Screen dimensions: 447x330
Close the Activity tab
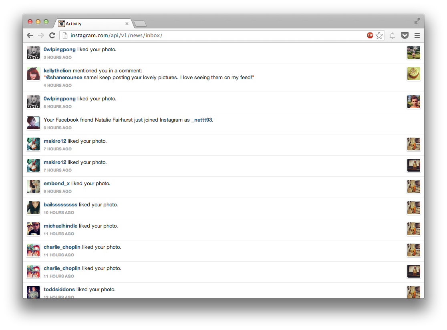coord(127,24)
